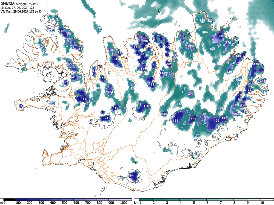Click the visibility value 475 on the map
This screenshot has height=205, width=274.
pyautogui.click(x=213, y=49)
